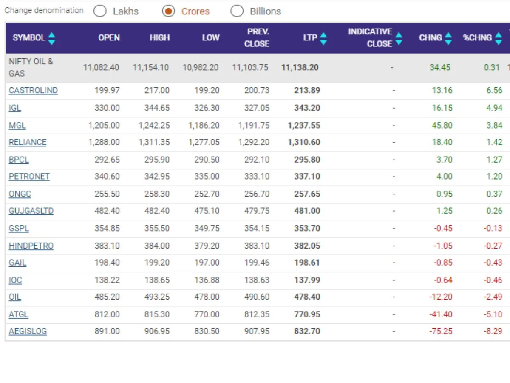
Task: Open the RELIANCE stock link
Action: (x=28, y=143)
